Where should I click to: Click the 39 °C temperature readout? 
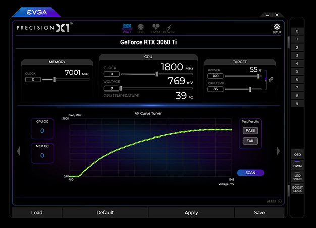(x=184, y=96)
